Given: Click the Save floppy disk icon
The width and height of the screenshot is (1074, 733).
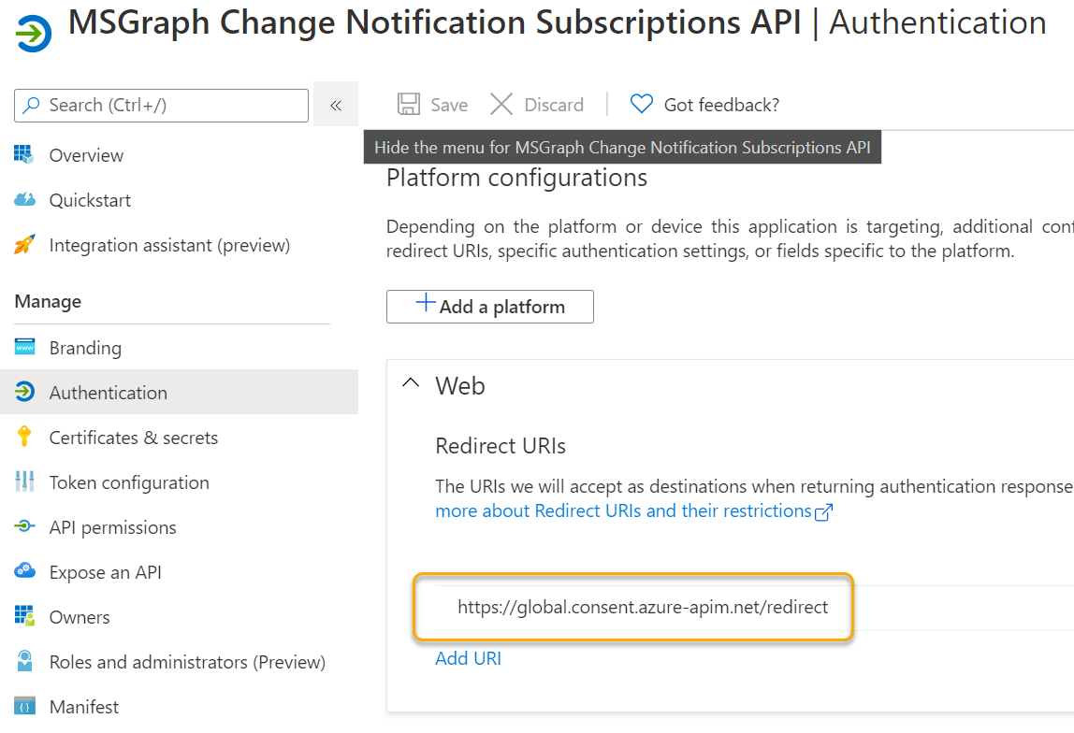Looking at the screenshot, I should (x=409, y=104).
